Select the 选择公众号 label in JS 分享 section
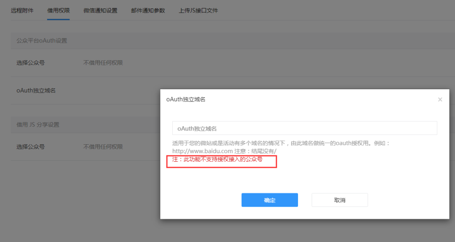 (31, 147)
